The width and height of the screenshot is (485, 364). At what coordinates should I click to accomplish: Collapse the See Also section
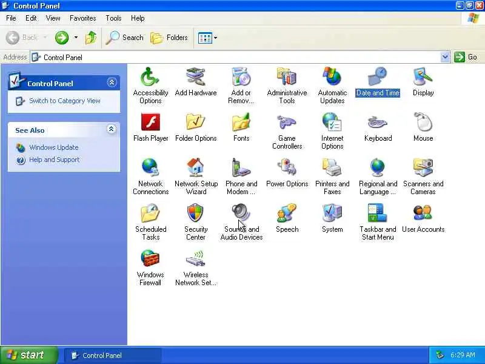click(112, 129)
